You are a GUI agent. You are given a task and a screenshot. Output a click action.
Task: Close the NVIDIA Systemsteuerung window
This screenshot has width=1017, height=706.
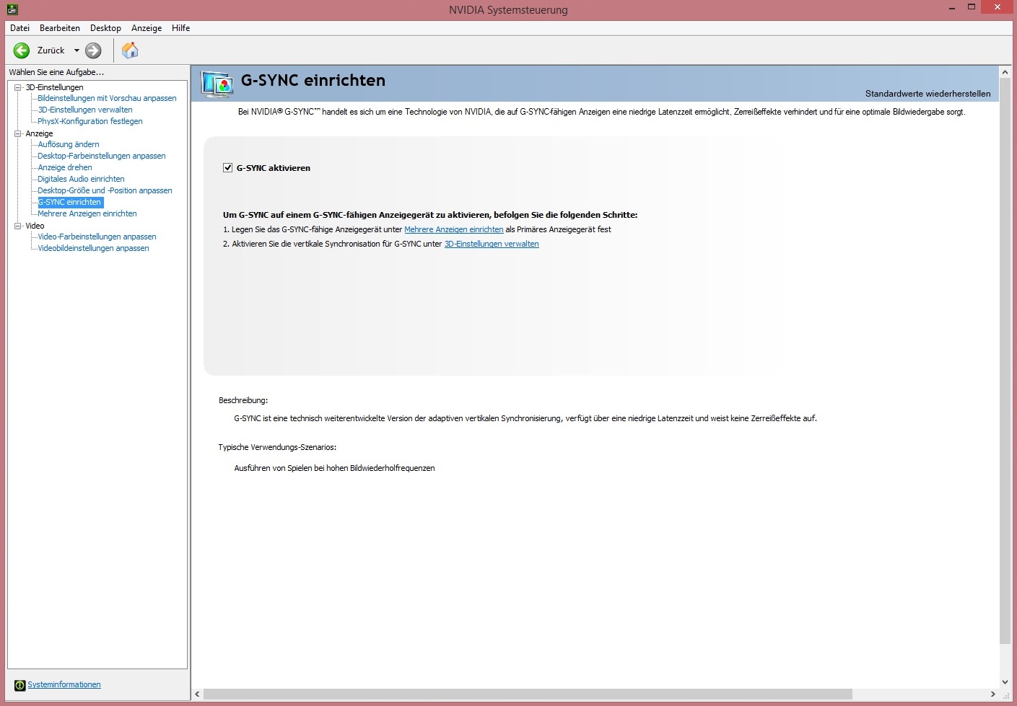coord(998,7)
